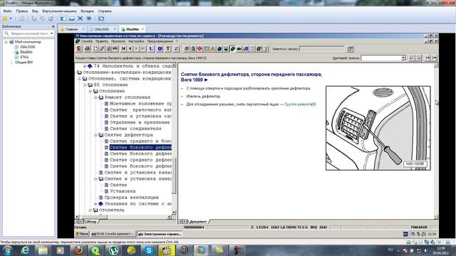This screenshot has width=456, height=256.
Task: Switch to the DIALOGIS tab
Action: click(102, 29)
